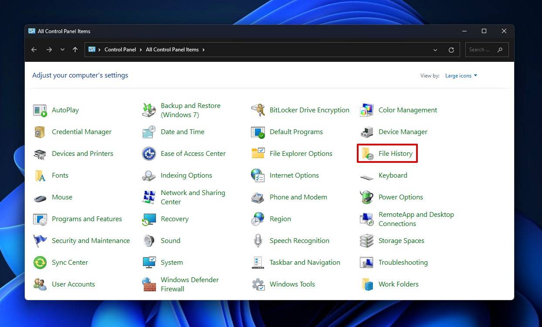Open the Color Management icon

(367, 110)
